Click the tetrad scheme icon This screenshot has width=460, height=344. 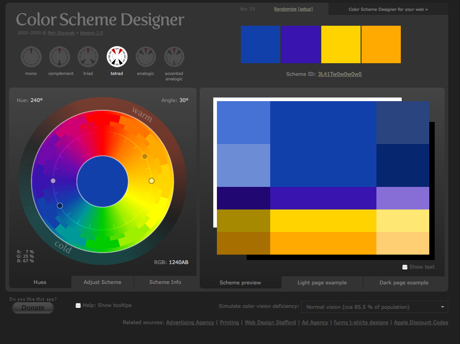click(x=117, y=57)
